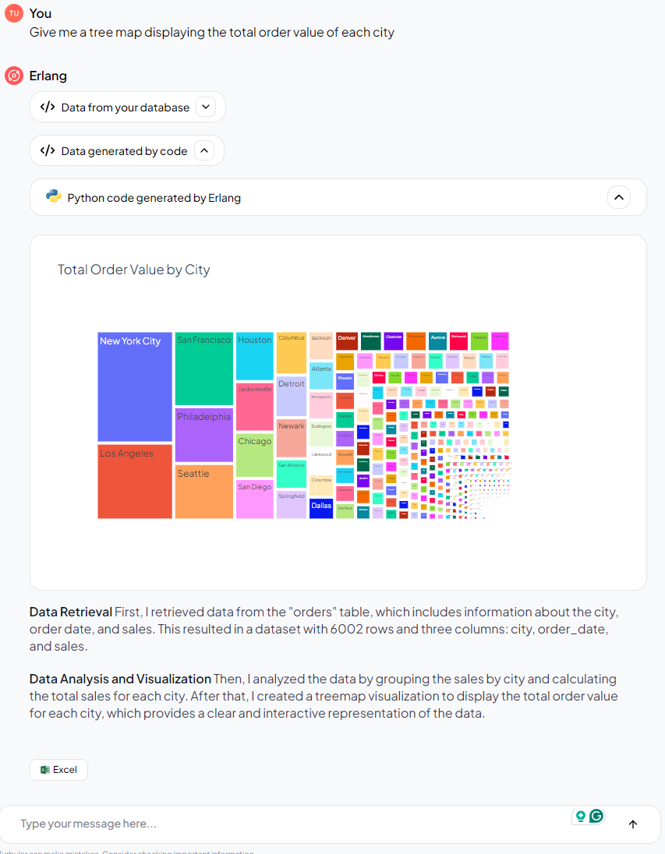Click the code brackets icon beside 'Data generated by code'
Viewport: 665px width, 854px height.
coord(48,151)
